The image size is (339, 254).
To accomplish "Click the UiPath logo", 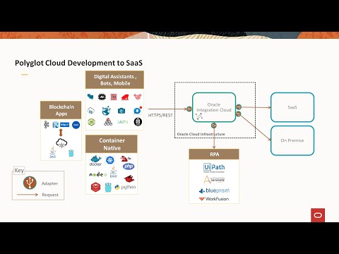I will pos(214,168).
